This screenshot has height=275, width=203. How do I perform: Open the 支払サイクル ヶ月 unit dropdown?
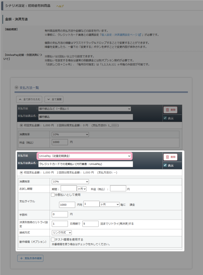pos(109,204)
